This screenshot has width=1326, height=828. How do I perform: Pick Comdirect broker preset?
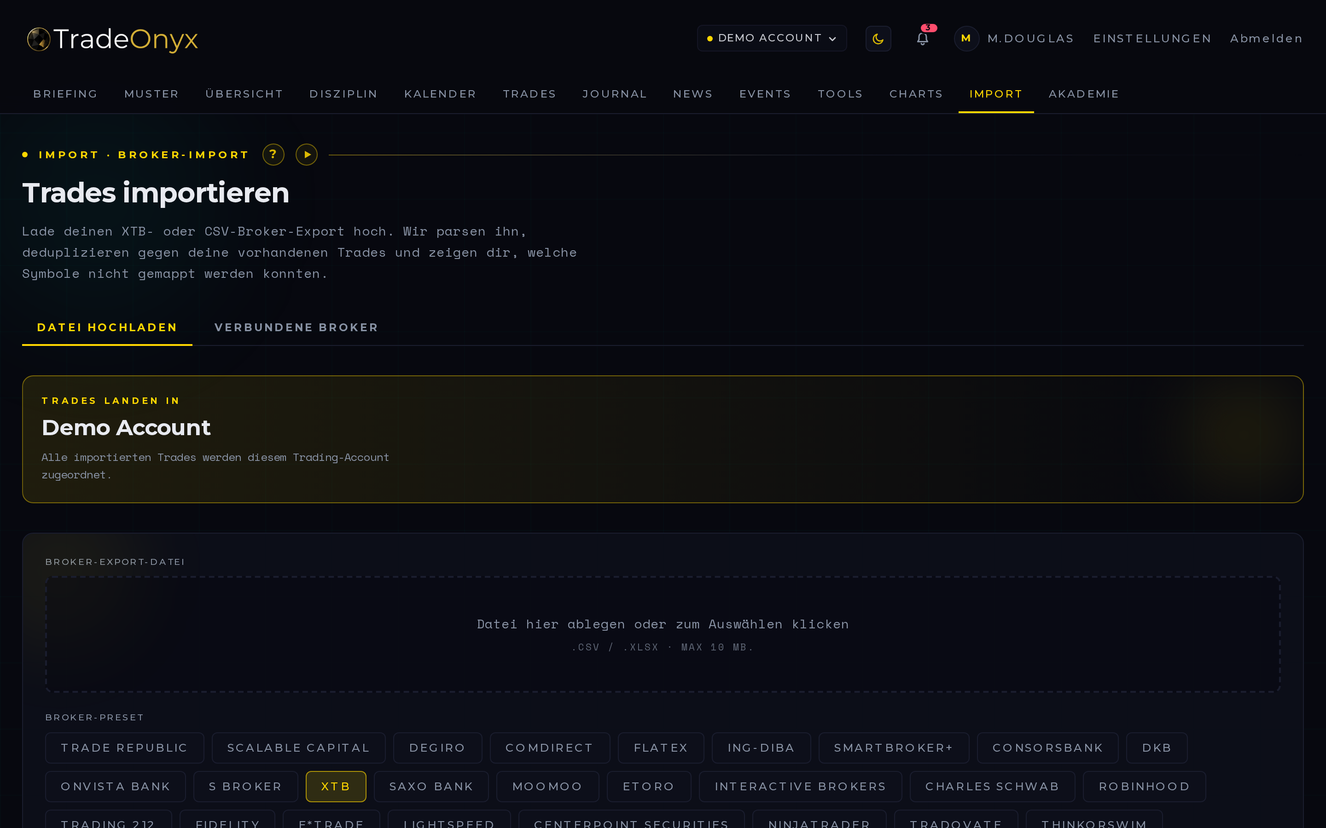click(x=550, y=748)
